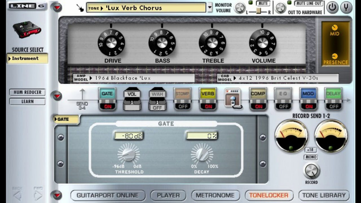Screen dimensions: 361x203
Task: Toggle the Verb ON switch
Action: click(208, 107)
